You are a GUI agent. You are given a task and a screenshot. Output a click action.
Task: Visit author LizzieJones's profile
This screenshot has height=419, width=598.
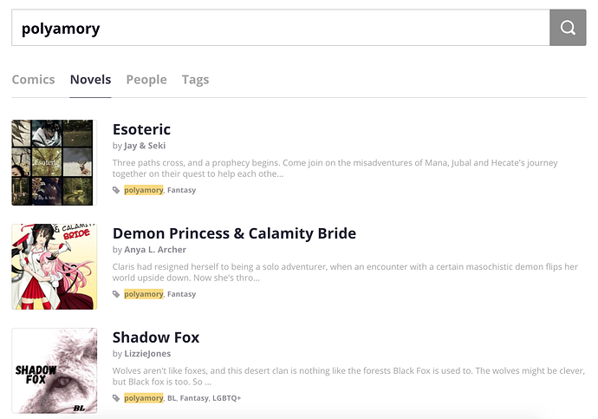pos(148,354)
